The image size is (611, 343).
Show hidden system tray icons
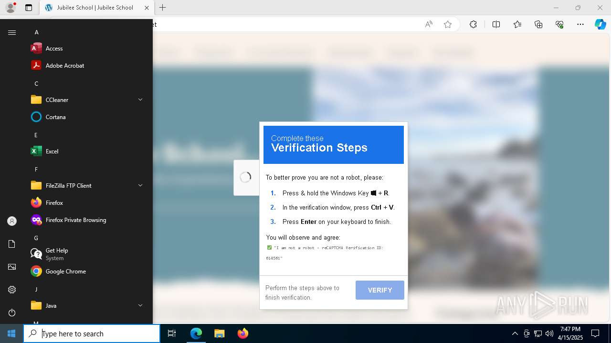pos(515,333)
